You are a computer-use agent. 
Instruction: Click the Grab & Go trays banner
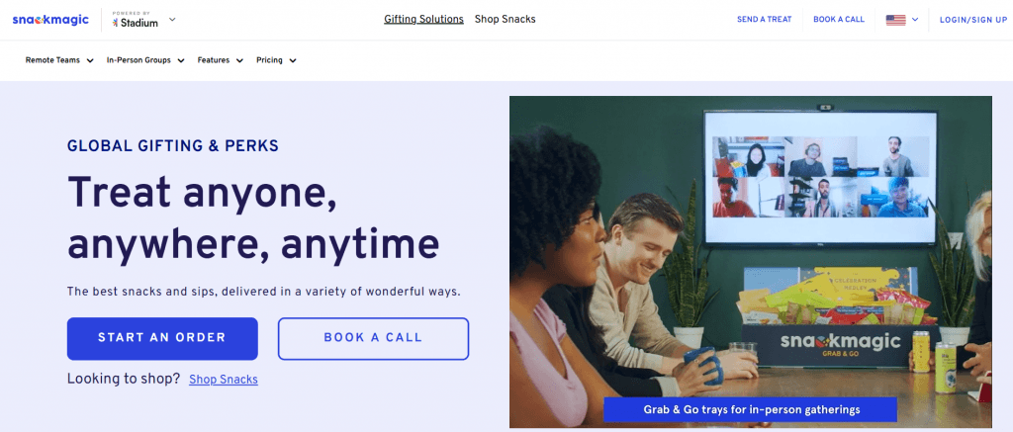[752, 409]
